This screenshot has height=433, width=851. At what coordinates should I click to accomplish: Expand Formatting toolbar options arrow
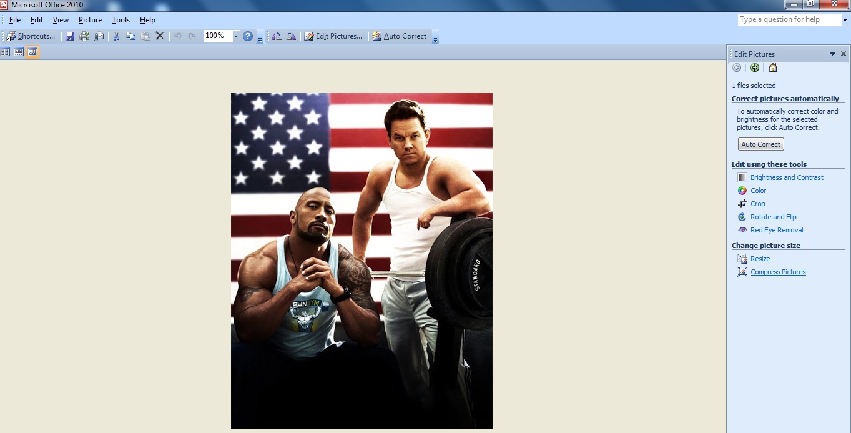[436, 37]
